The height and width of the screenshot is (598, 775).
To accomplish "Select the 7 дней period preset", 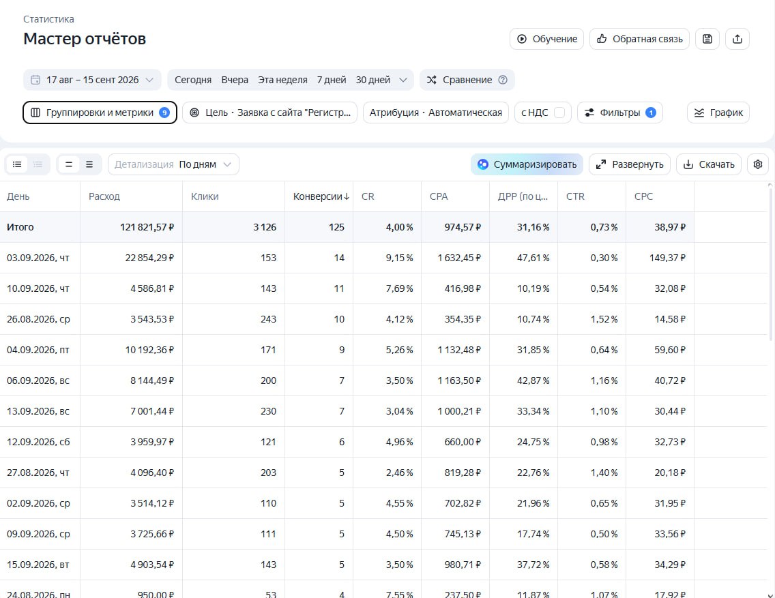I will click(x=331, y=80).
